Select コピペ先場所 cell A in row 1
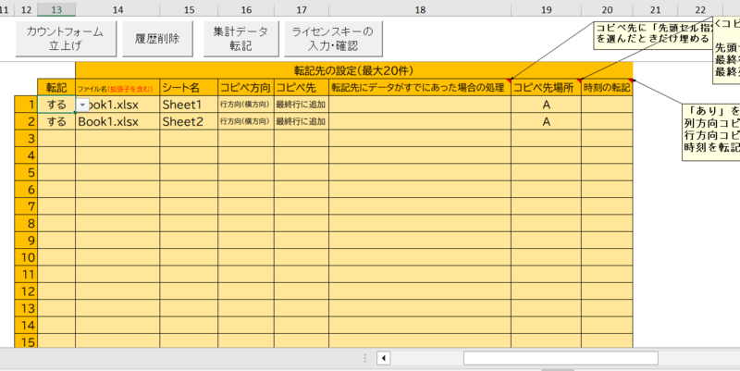740x371 pixels. 546,105
